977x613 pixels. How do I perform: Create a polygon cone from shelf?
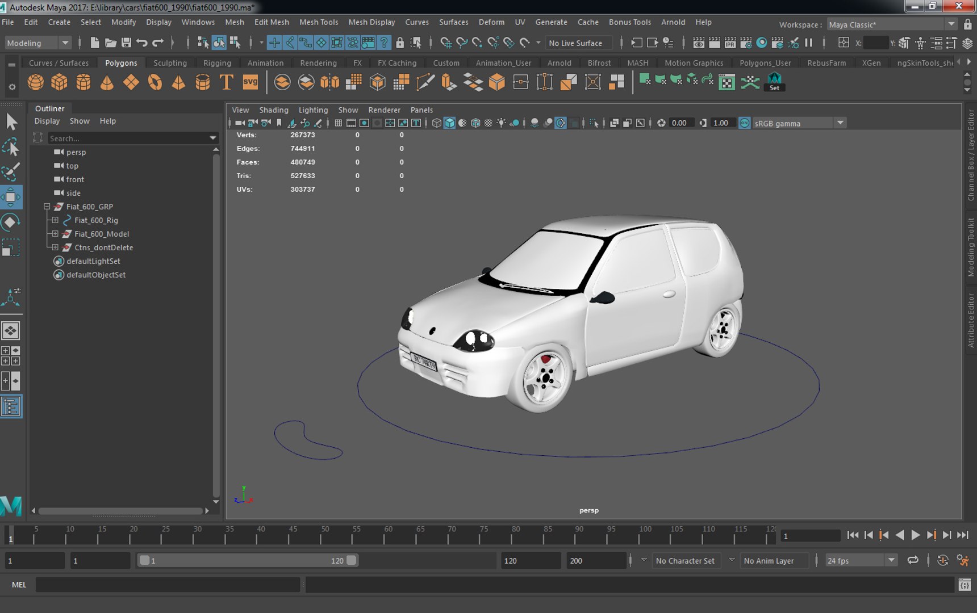click(107, 82)
